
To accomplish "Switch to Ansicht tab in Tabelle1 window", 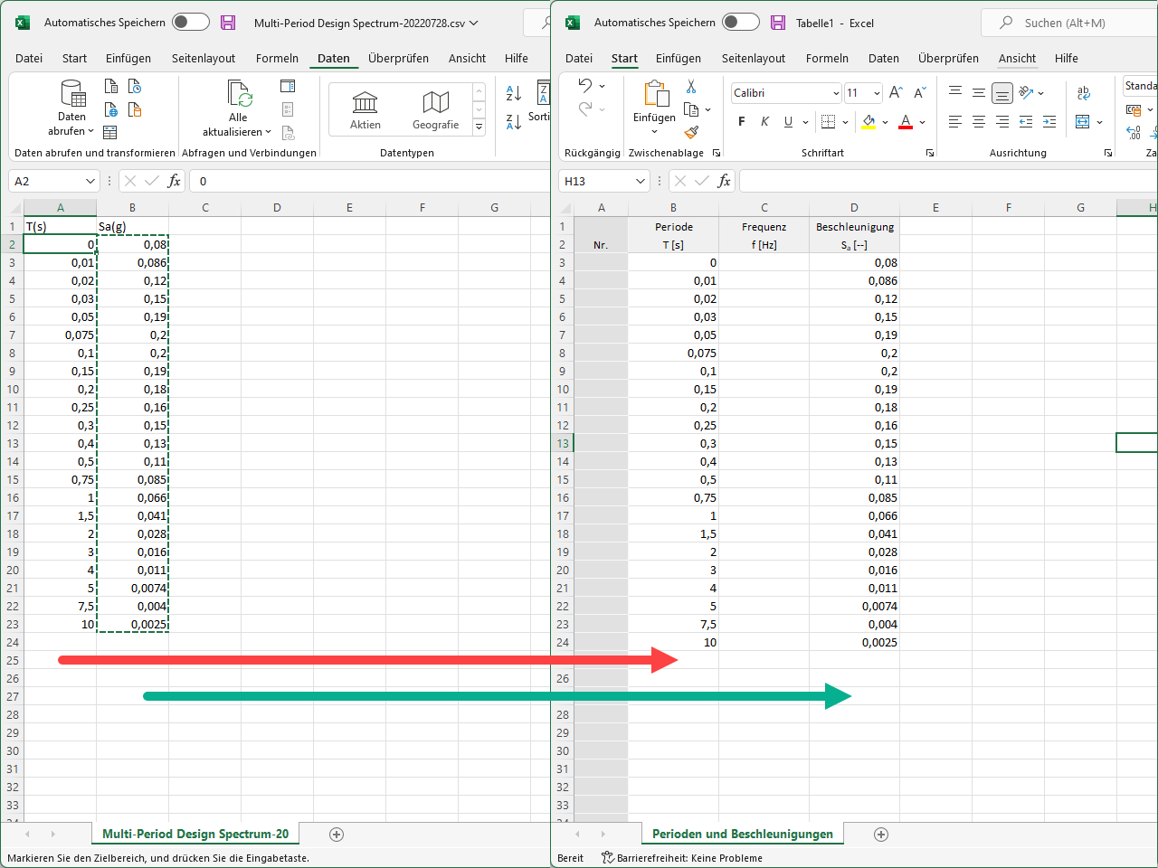I will click(1017, 58).
